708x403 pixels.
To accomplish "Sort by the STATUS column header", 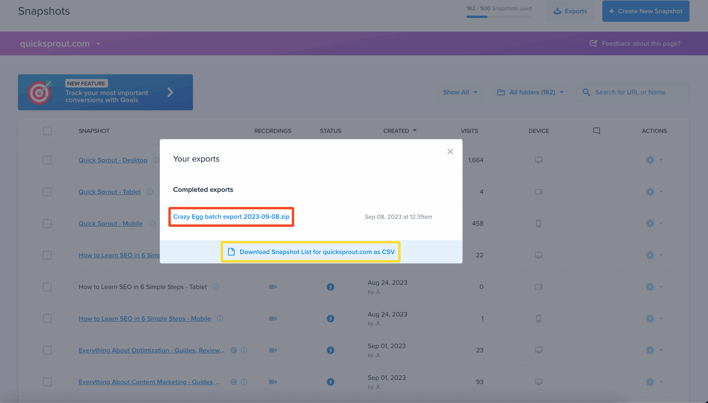I will click(x=330, y=131).
